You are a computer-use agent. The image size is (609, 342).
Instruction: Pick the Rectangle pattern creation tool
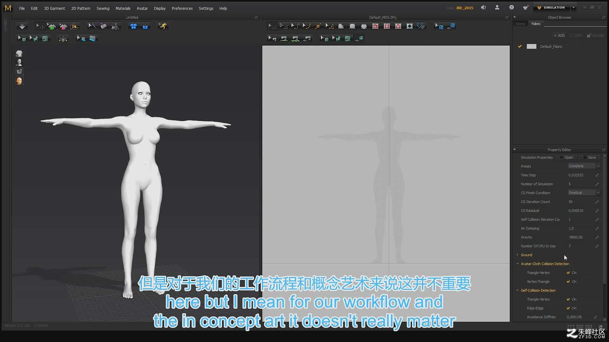352,26
